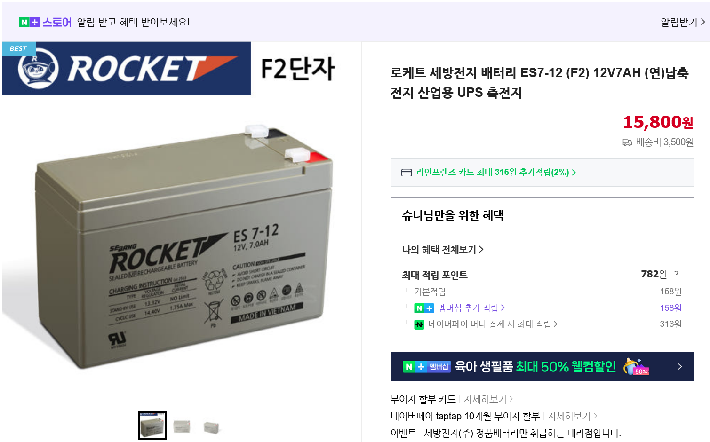Expand 나의 혜택 전체보기
The height and width of the screenshot is (442, 710).
443,250
